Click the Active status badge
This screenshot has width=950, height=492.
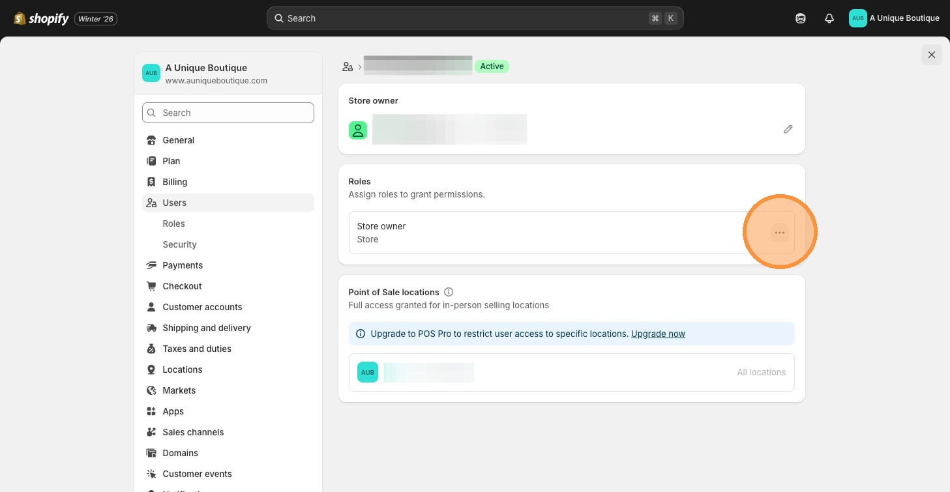(492, 66)
